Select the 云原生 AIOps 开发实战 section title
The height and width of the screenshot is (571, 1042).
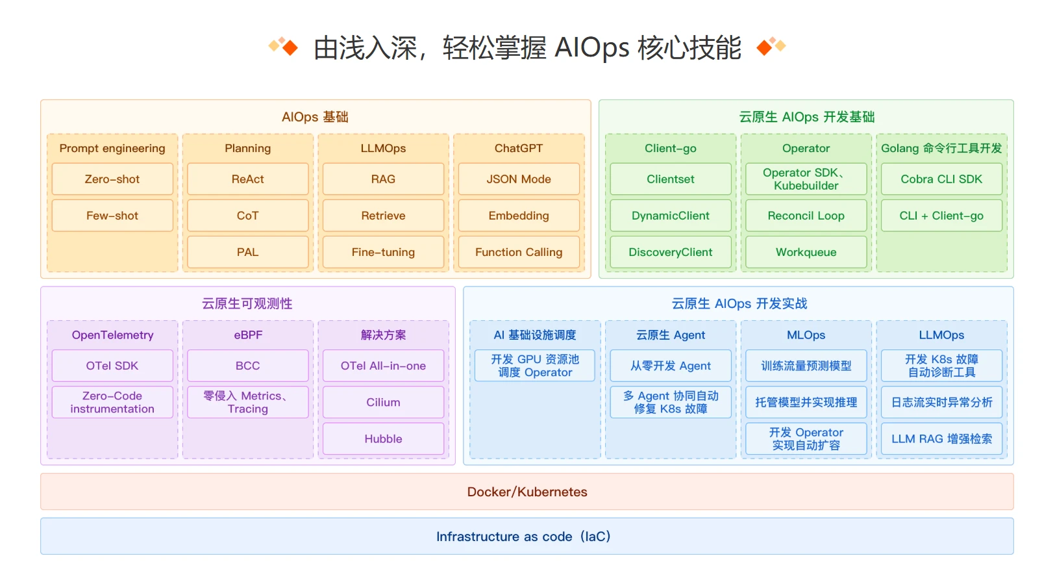tap(739, 303)
